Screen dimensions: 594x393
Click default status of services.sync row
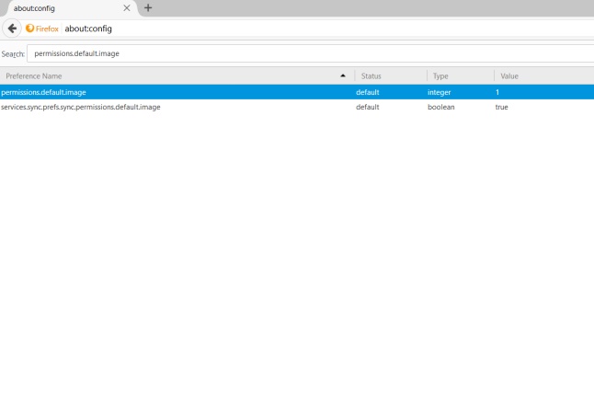point(368,107)
